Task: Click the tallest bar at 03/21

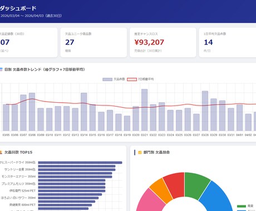Action: 145,110
